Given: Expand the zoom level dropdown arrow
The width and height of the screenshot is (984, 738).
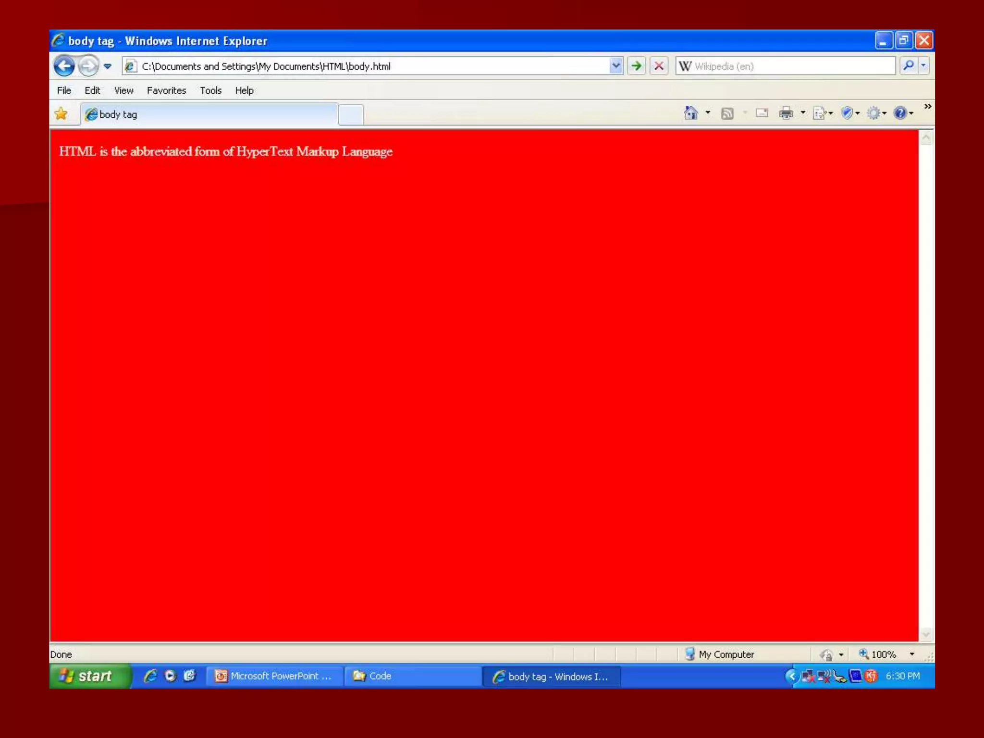Looking at the screenshot, I should pos(912,654).
